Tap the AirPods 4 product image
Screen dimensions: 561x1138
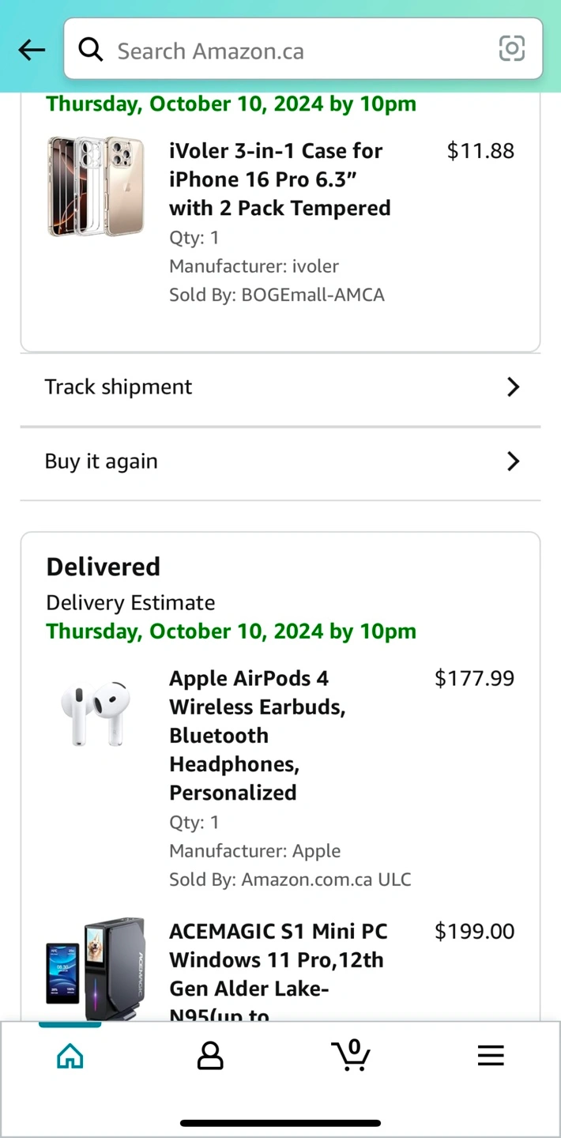tap(96, 713)
